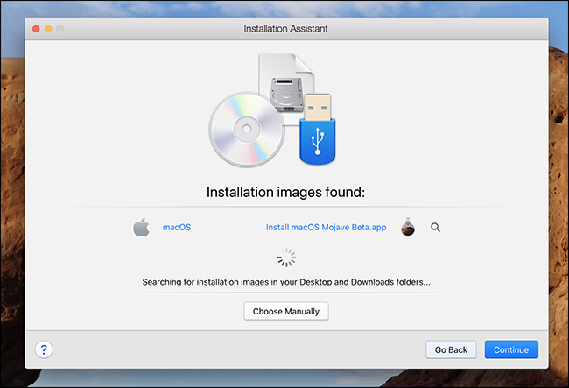
Task: Click the gray Apple logo icon
Action: (x=142, y=227)
